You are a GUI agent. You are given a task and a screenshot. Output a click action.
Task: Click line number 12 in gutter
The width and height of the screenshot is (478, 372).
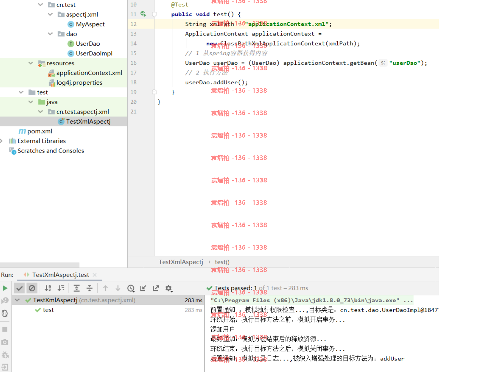134,24
